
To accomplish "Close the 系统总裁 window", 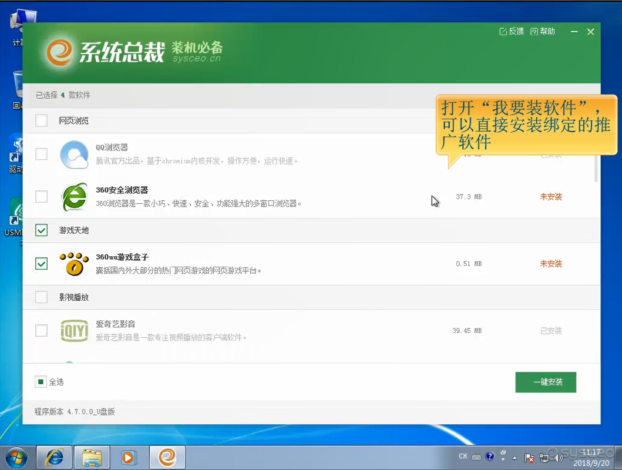I will (591, 32).
